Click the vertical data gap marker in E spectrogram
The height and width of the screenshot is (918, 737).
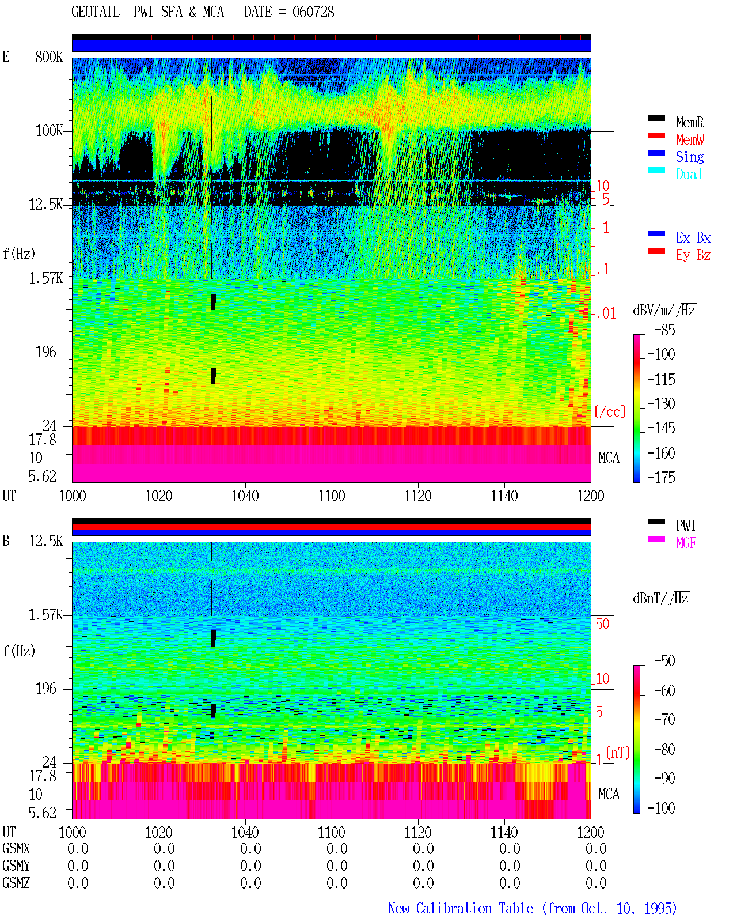[211, 270]
